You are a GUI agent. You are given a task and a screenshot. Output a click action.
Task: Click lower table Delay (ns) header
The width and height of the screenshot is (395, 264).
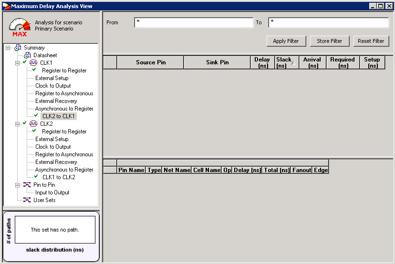click(x=247, y=170)
